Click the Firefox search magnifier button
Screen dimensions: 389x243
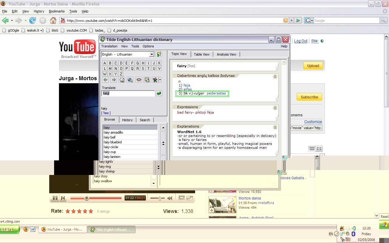pyautogui.click(x=384, y=20)
